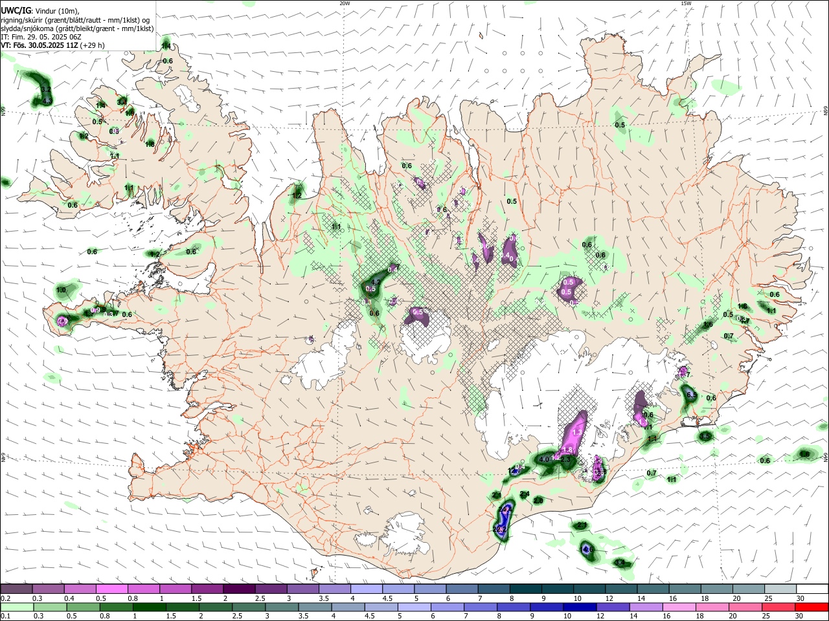Select the medium green 0.5–0.8 rain swatch
This screenshot has height=621, width=829.
click(x=82, y=608)
